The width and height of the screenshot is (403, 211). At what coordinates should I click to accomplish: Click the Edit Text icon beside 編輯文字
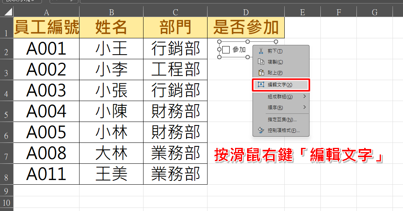coord(261,84)
